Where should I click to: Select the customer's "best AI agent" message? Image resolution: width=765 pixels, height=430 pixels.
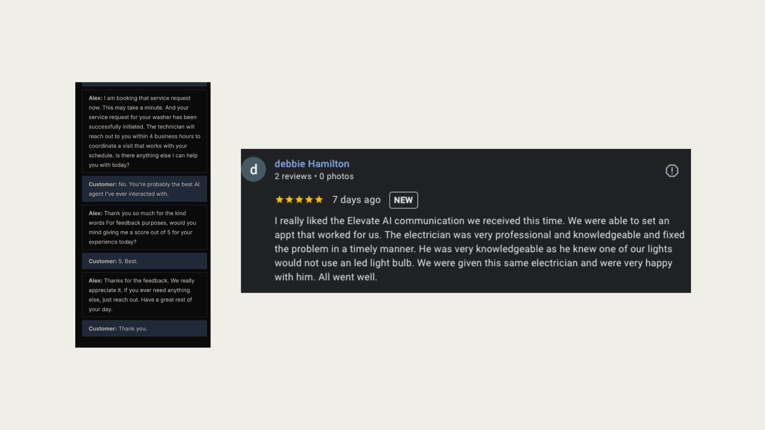pyautogui.click(x=144, y=189)
